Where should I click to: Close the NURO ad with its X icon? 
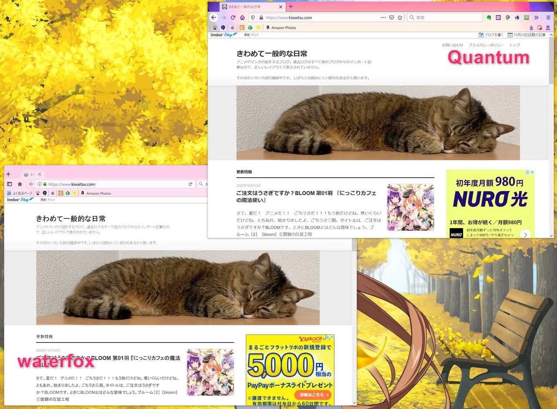pyautogui.click(x=532, y=172)
